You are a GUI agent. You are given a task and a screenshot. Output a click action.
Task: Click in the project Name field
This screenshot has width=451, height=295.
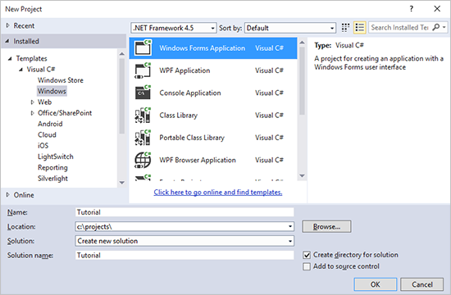[x=184, y=212]
